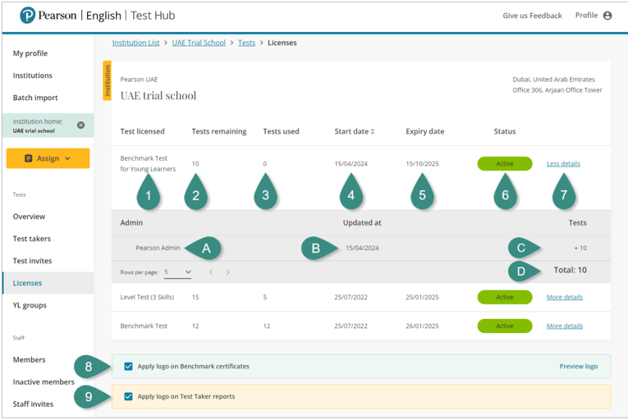Viewport: 628px width, 420px height.
Task: Click UAE Trial School breadcrumb link
Action: [199, 43]
